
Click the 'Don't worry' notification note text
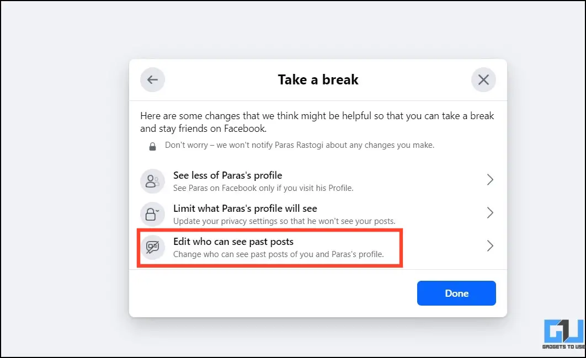point(300,145)
